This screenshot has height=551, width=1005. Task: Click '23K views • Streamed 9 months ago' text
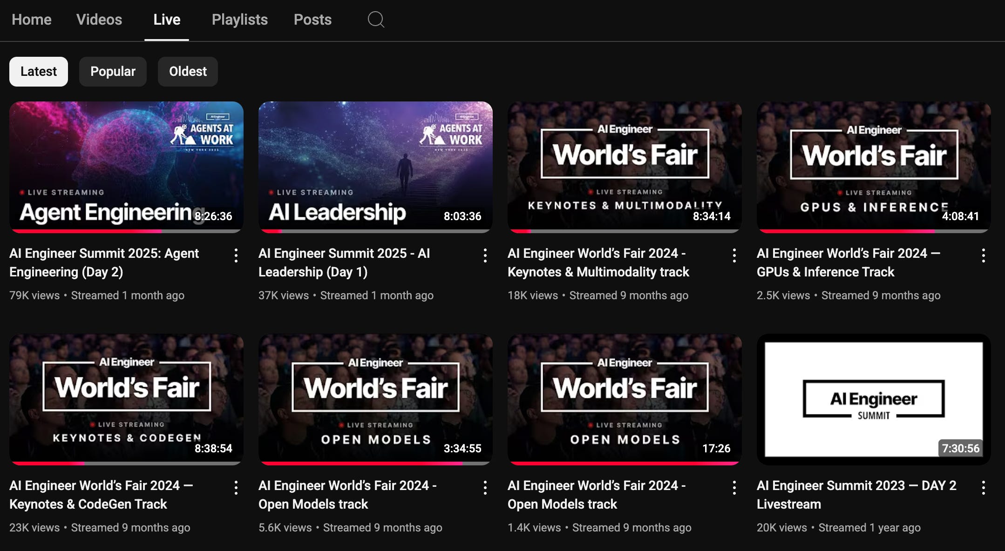click(100, 528)
